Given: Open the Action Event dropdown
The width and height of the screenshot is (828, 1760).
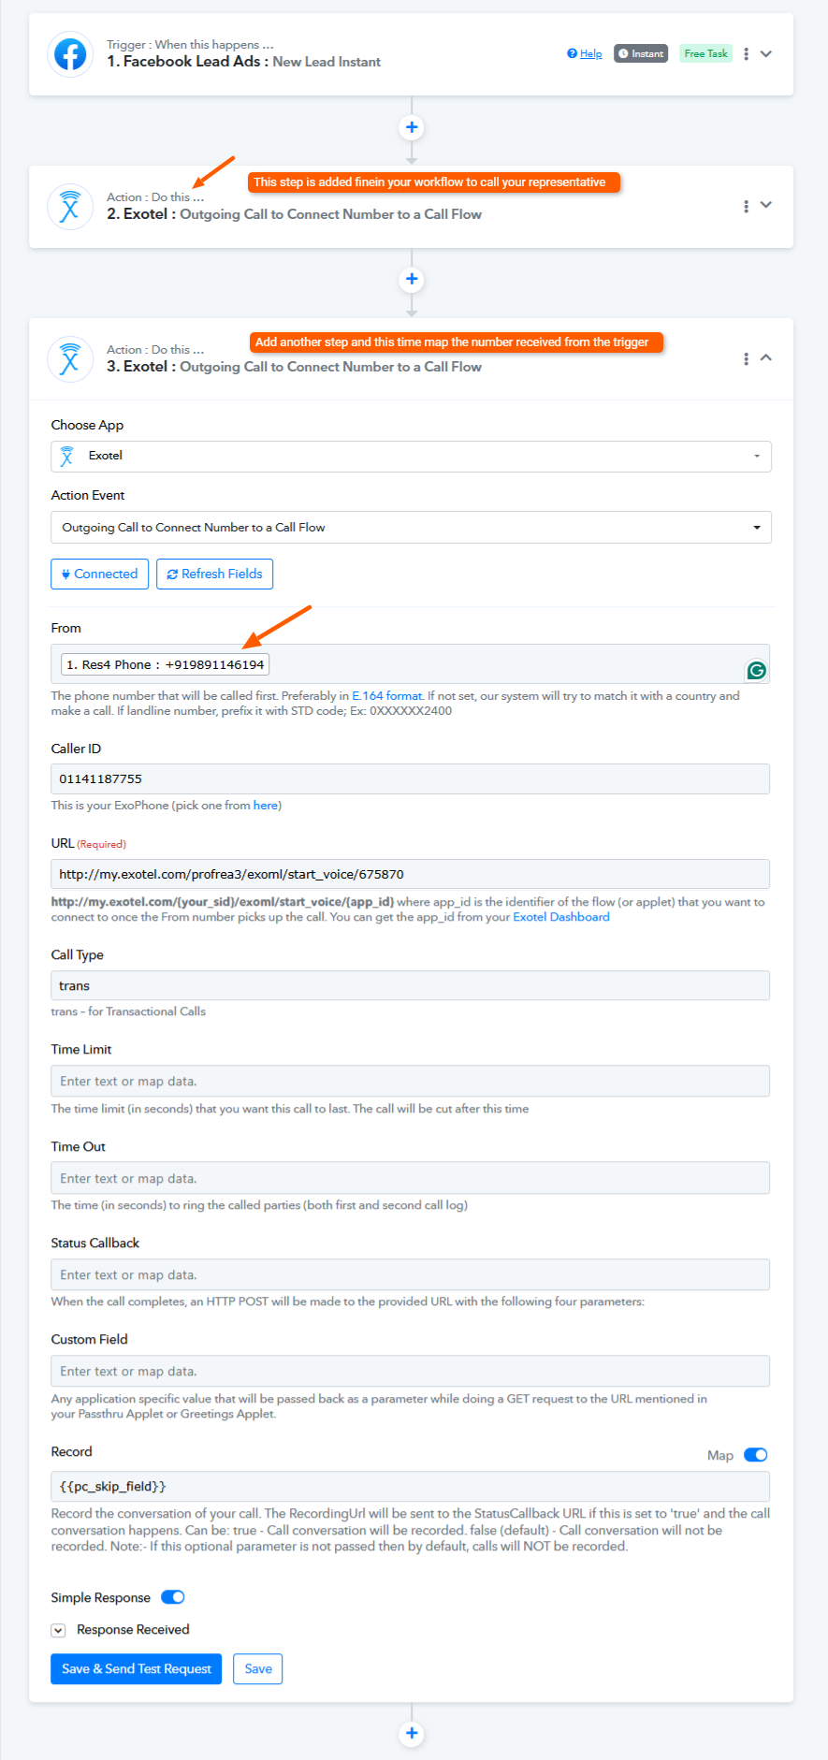Looking at the screenshot, I should (411, 528).
